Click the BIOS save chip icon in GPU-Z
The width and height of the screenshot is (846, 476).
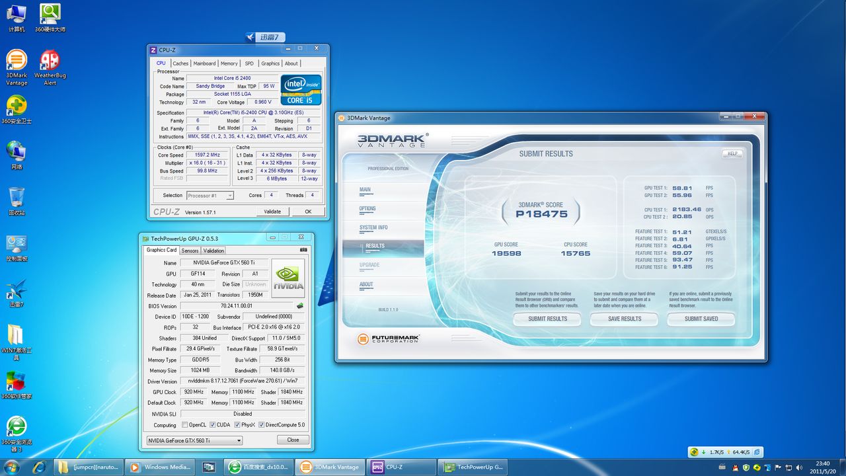pos(300,306)
